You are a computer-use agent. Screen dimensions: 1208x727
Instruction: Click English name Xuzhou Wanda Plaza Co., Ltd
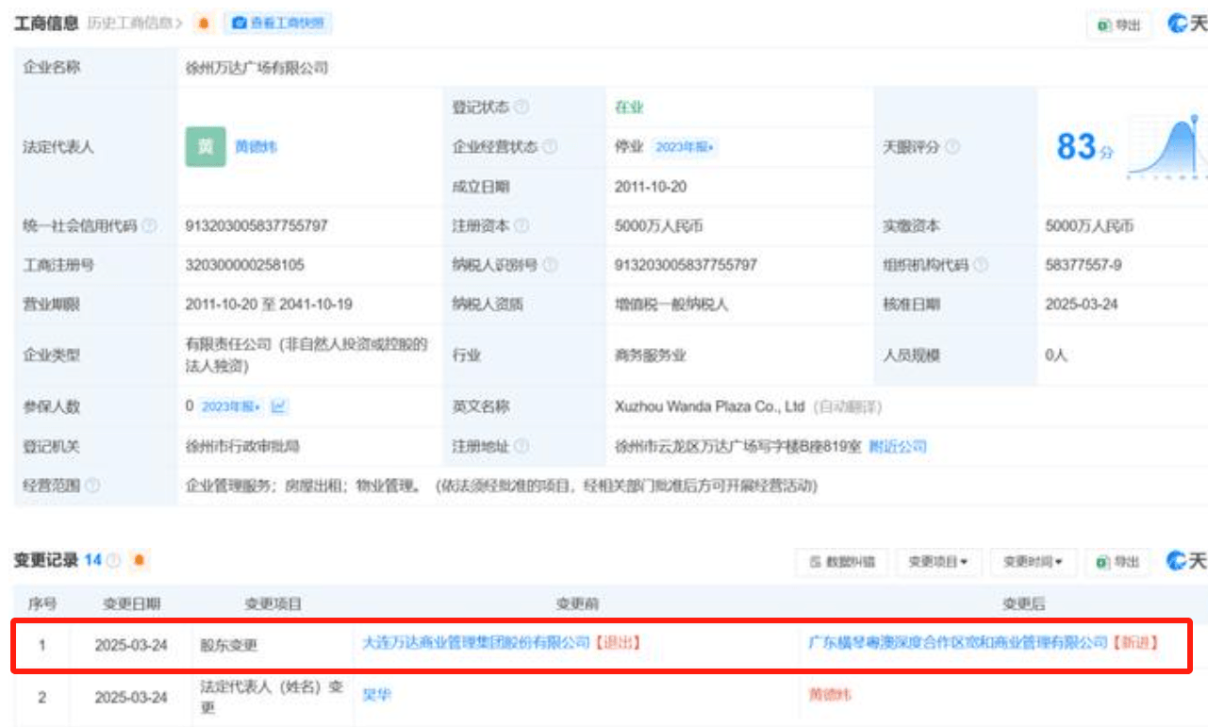(710, 406)
